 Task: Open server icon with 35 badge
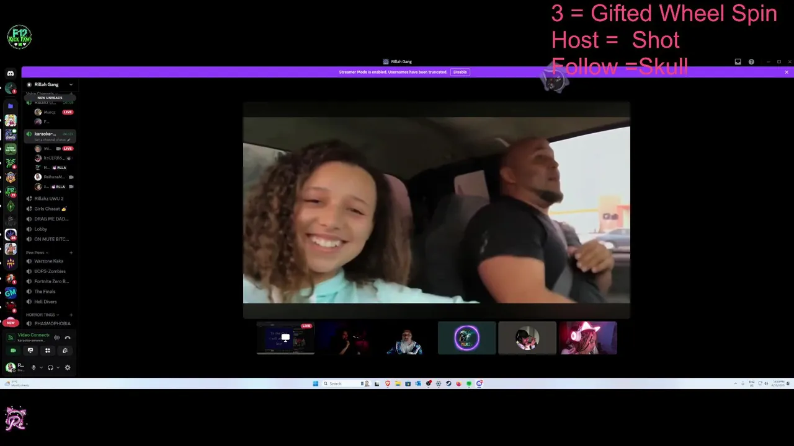pos(11,235)
